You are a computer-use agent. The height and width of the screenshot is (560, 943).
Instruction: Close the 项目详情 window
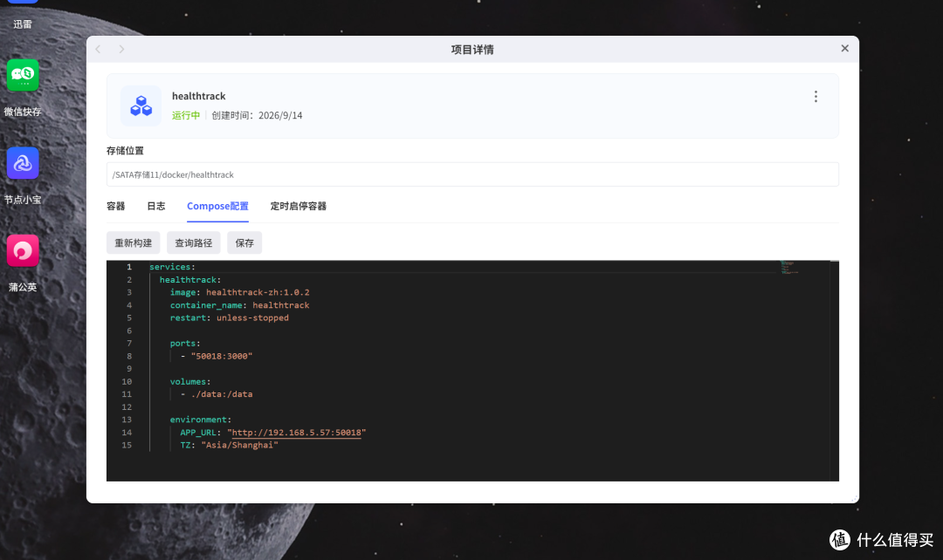click(845, 49)
